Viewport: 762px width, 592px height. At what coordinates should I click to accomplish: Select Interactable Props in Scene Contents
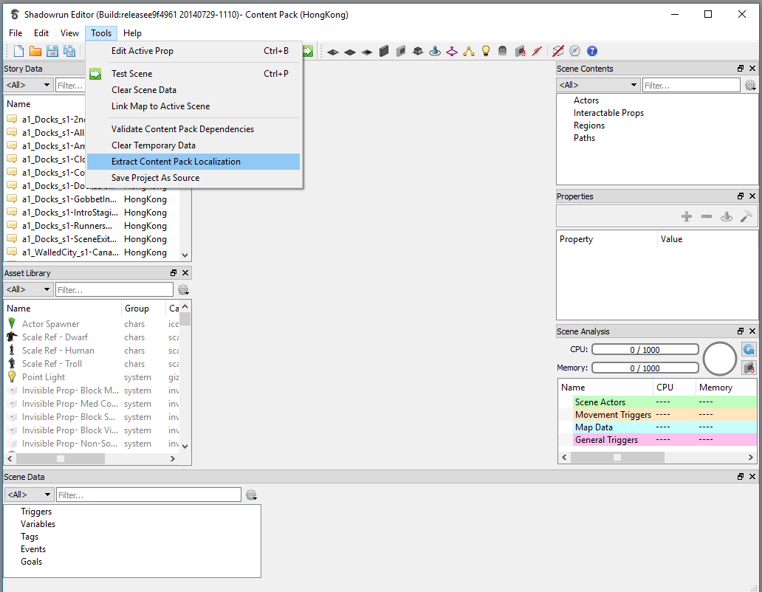[x=608, y=113]
